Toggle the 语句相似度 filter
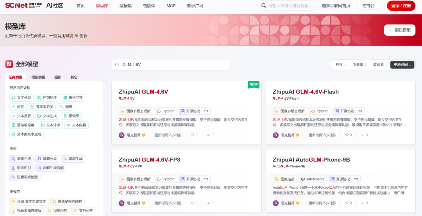Image resolution: width=422 pixels, height=216 pixels. pyautogui.click(x=23, y=125)
